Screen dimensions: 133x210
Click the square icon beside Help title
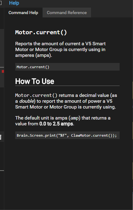[1, 3]
